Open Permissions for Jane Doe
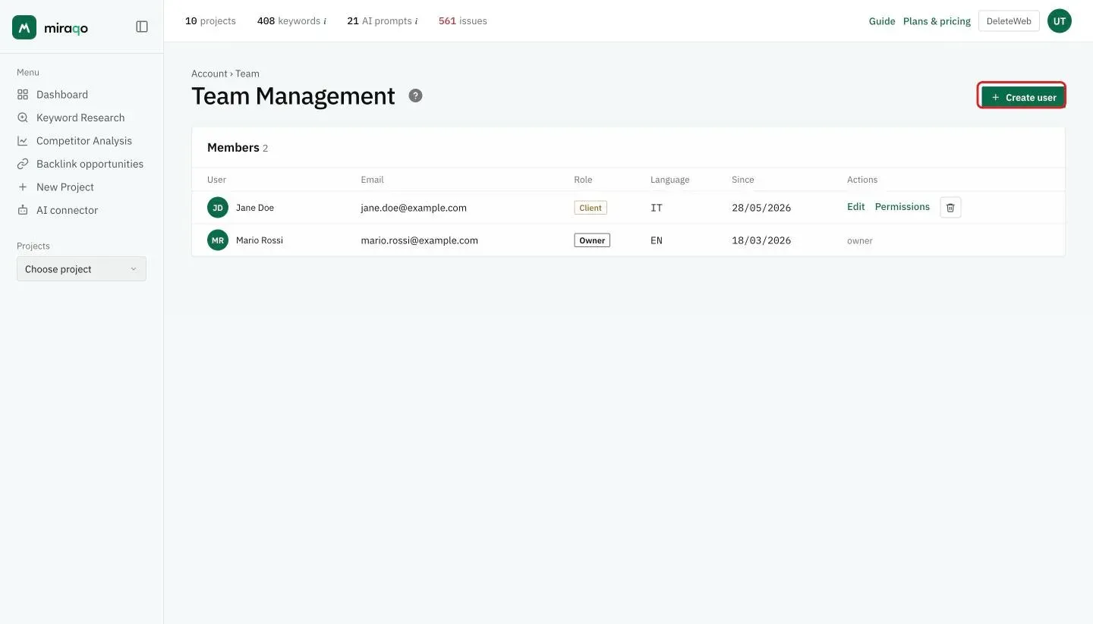This screenshot has width=1093, height=624. tap(902, 207)
